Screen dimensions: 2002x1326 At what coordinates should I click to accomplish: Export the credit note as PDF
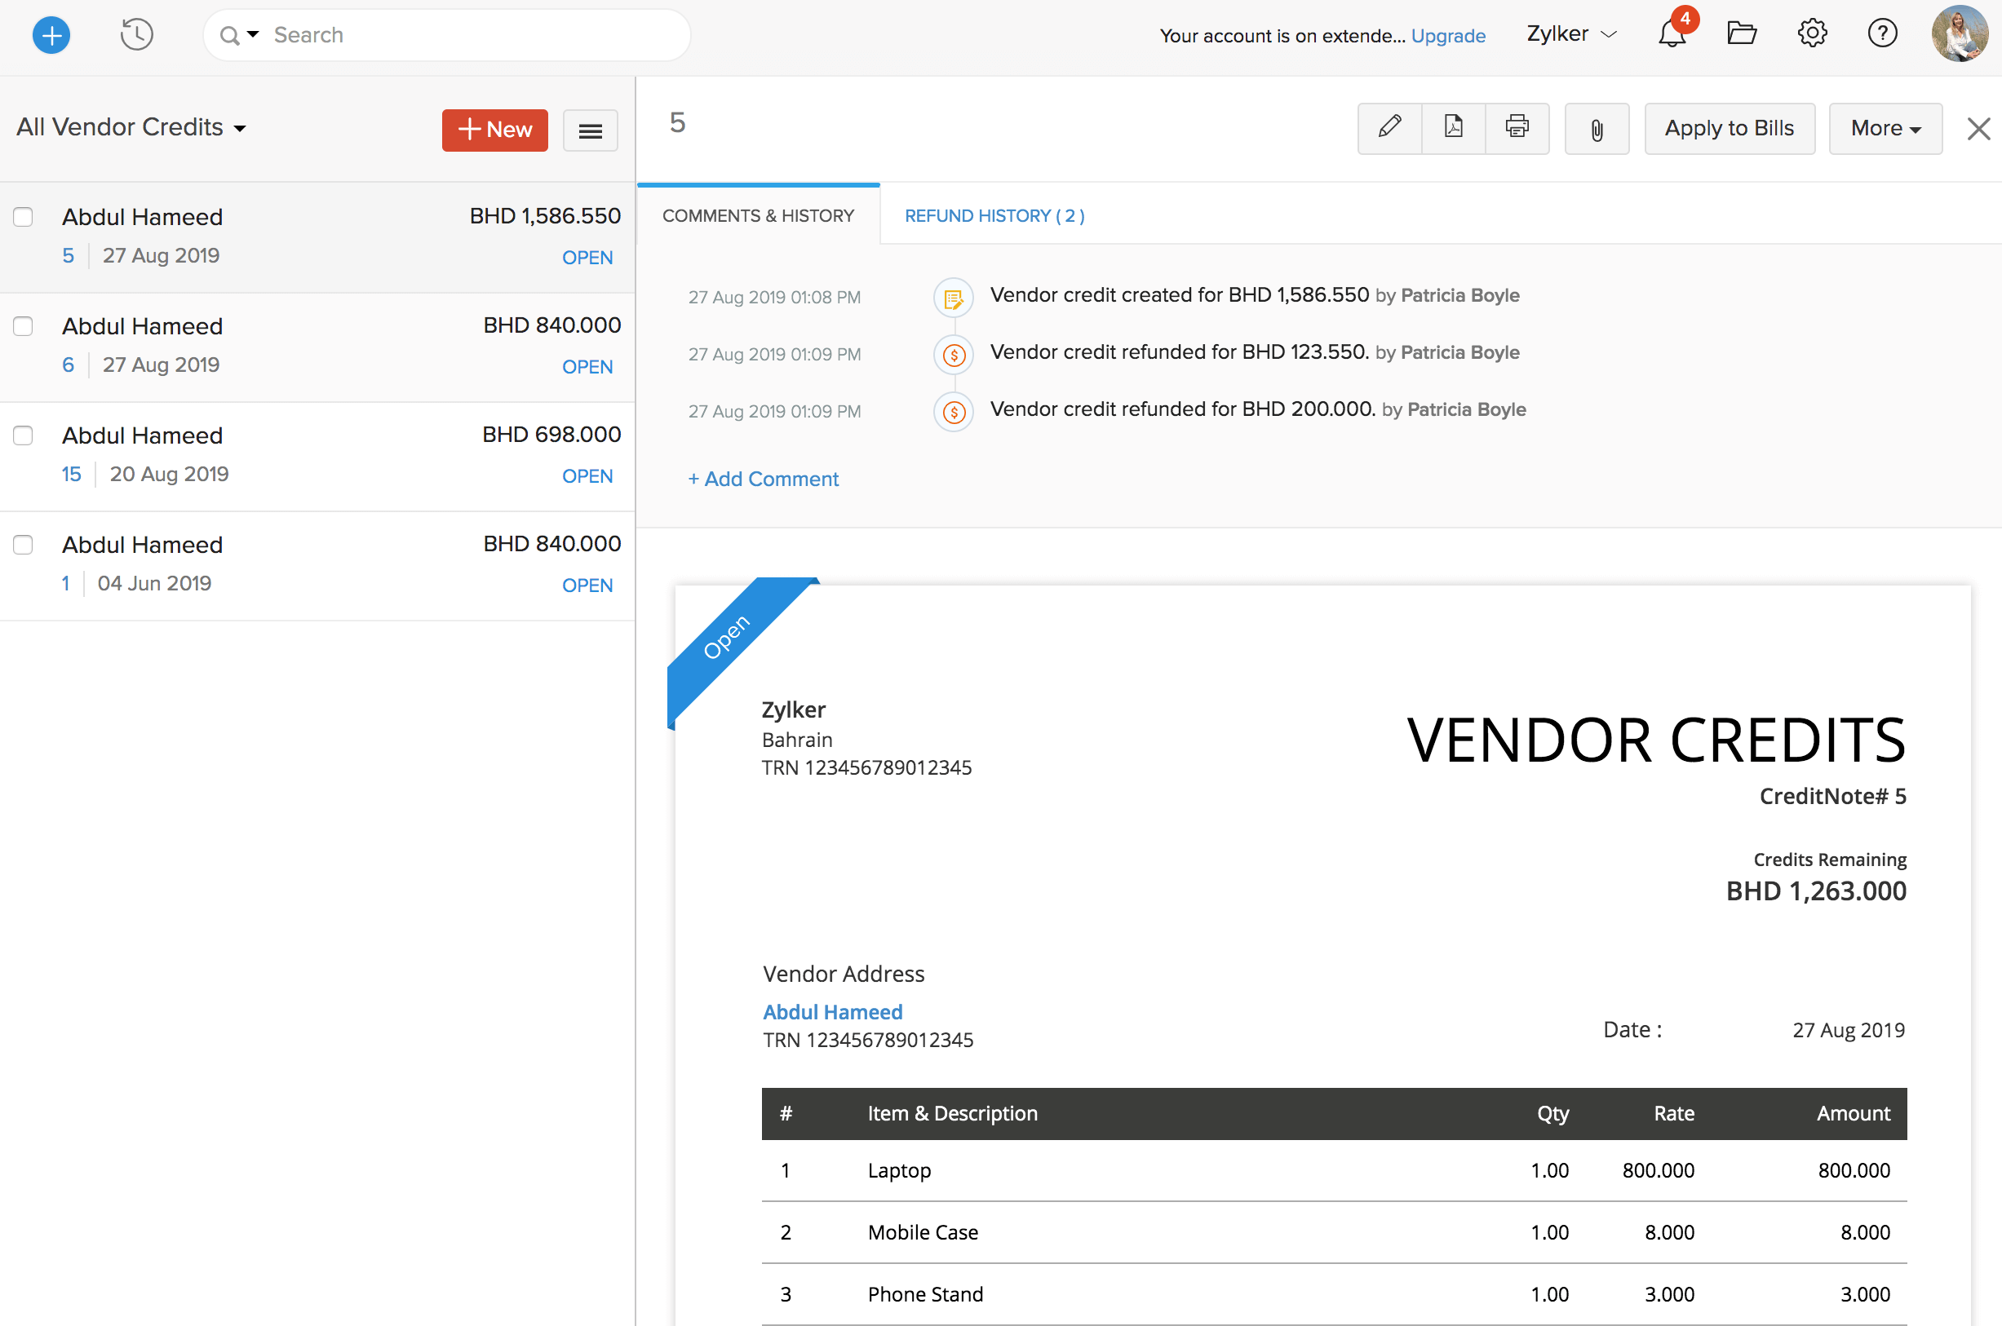[1452, 129]
